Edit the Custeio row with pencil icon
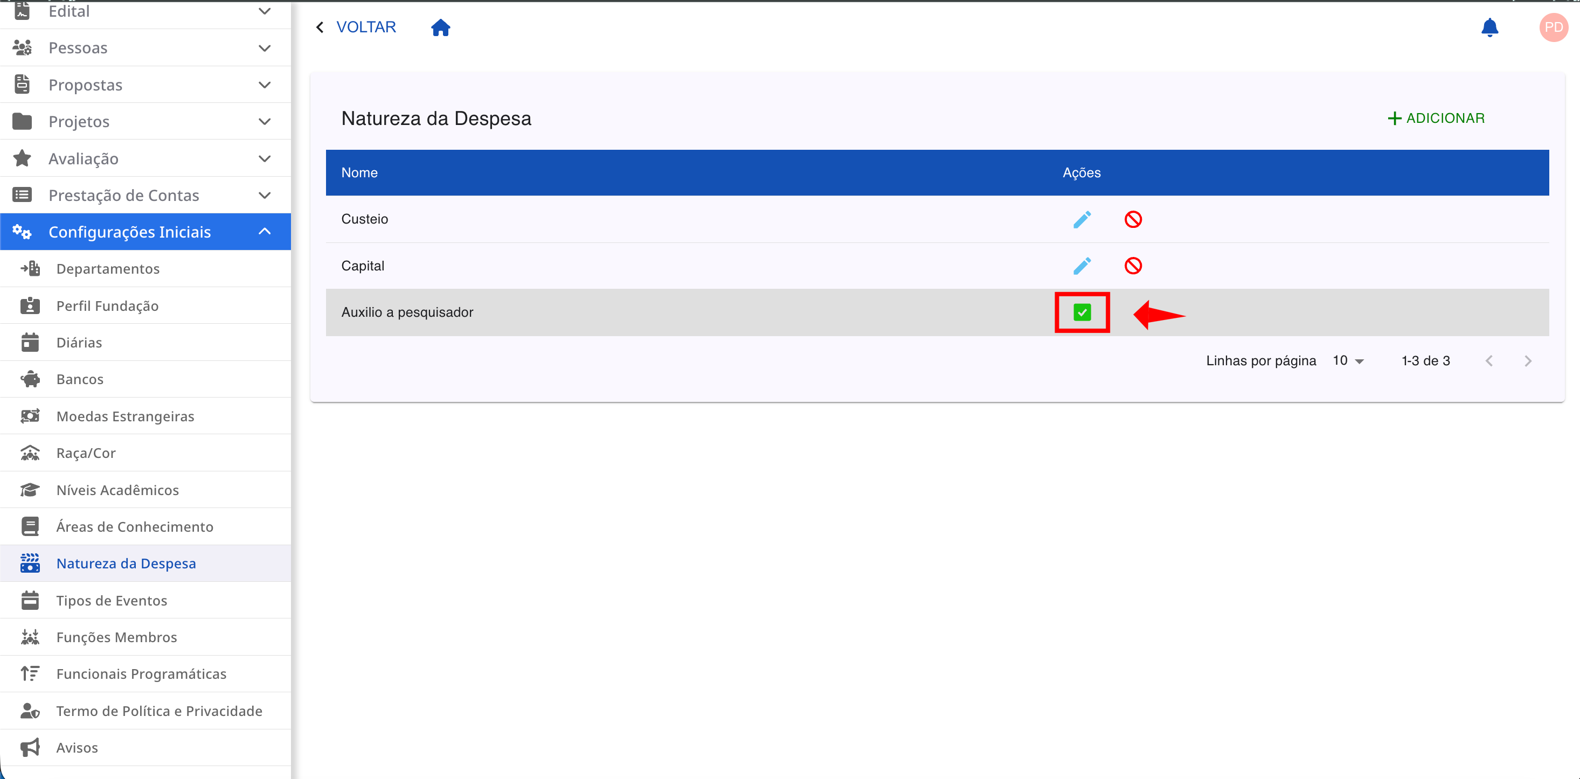Screen dimensions: 1580x779 click(1082, 219)
